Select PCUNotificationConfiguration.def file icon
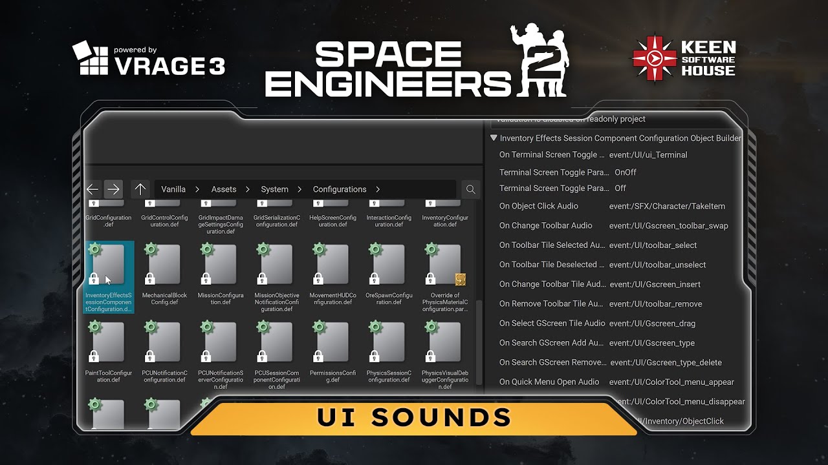The image size is (828, 465). (163, 342)
